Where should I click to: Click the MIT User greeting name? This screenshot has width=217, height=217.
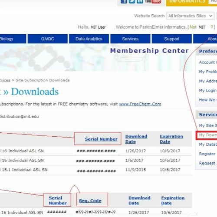click(x=98, y=27)
